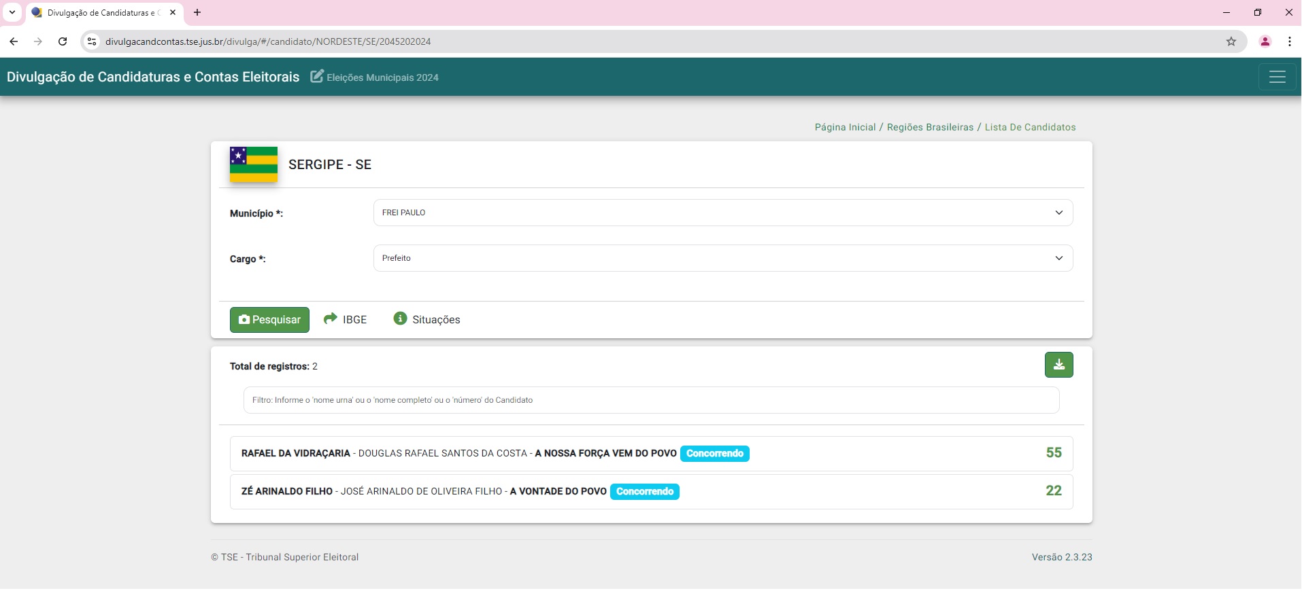
Task: Click the green download results icon button
Action: (1058, 365)
